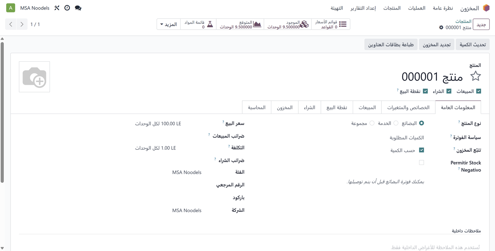Viewport: 495px width, 251px height.
Task: Open the Forecasted 9.500000 stat button
Action: (x=240, y=24)
